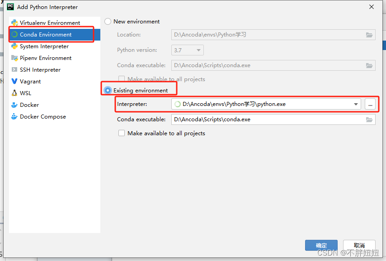This screenshot has height=261, width=386.
Task: Click the Location: label
Action: point(129,35)
